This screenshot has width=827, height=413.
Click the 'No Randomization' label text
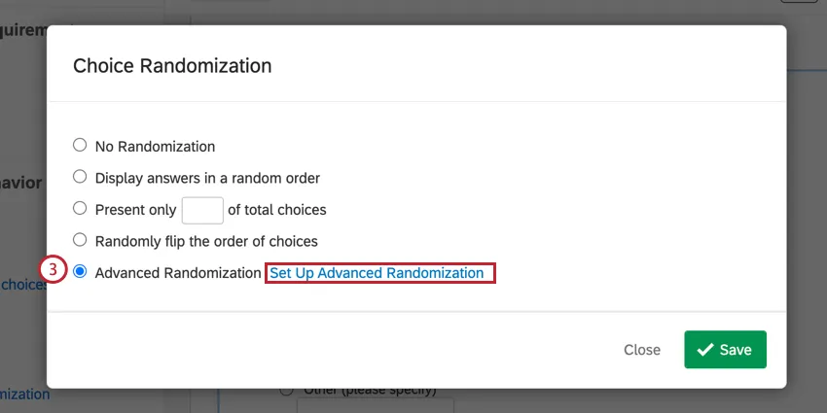coord(155,147)
